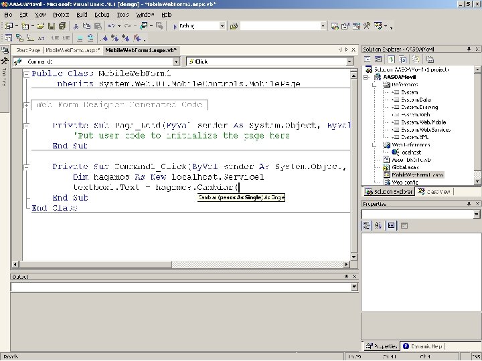Screen dimensions: 482x361
Task: Open the method name Click dropdown
Action: (349, 62)
